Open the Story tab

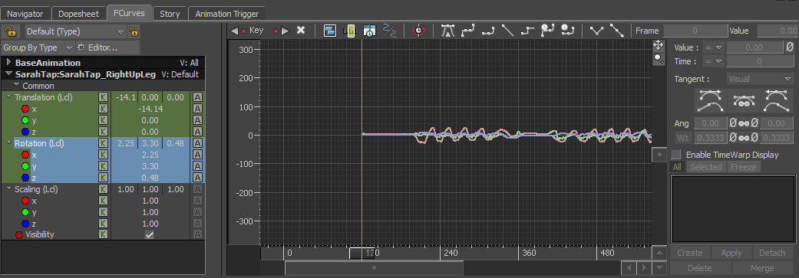pos(170,14)
